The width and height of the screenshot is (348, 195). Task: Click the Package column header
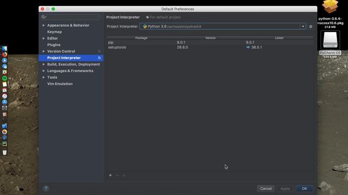click(x=141, y=38)
